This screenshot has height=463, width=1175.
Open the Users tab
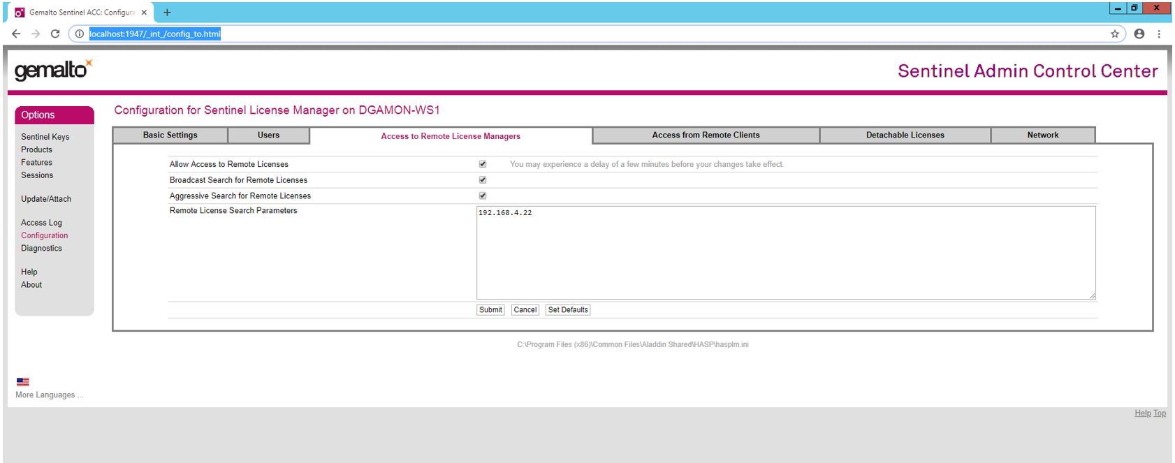click(x=268, y=135)
